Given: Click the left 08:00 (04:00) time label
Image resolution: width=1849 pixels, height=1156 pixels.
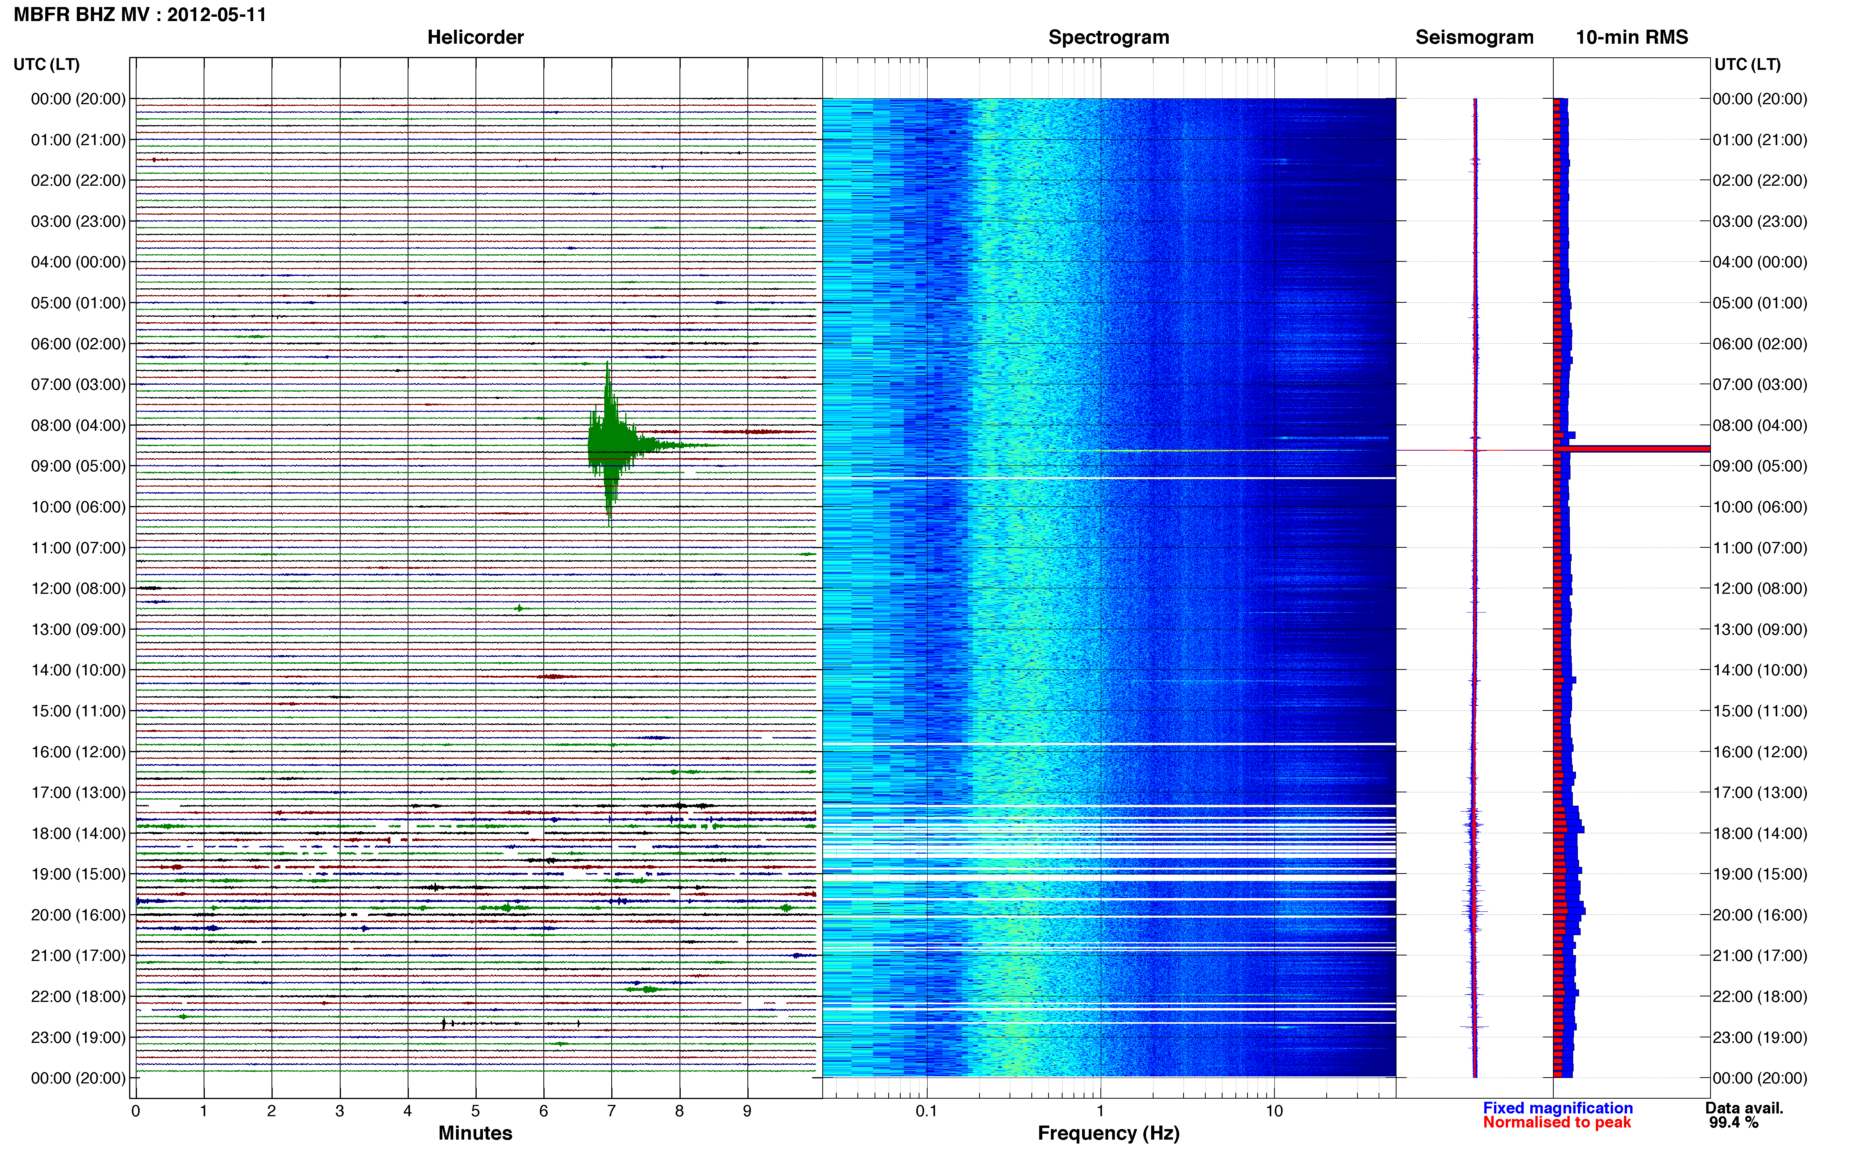Looking at the screenshot, I should [x=78, y=425].
